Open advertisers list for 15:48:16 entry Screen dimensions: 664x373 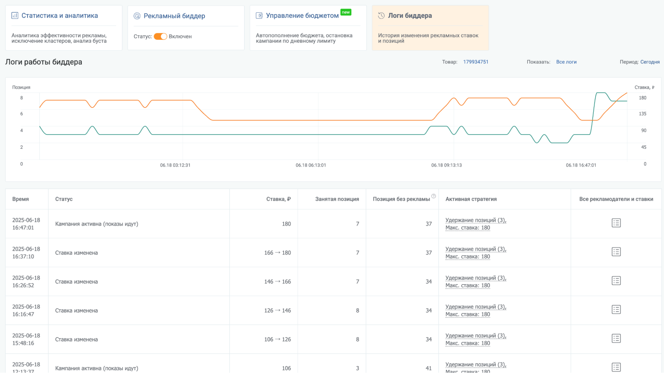(616, 338)
